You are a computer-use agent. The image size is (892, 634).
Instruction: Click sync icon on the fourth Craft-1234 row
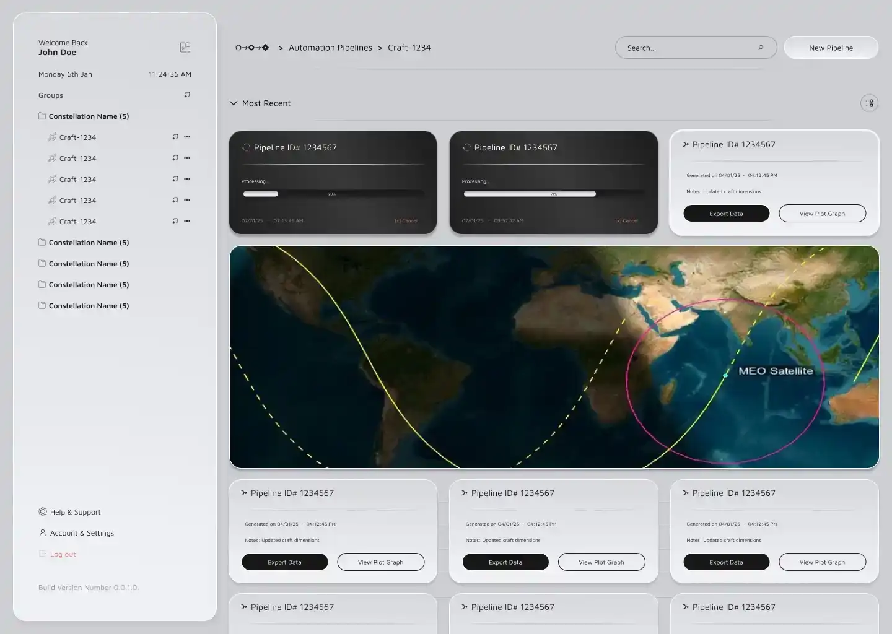coord(175,200)
